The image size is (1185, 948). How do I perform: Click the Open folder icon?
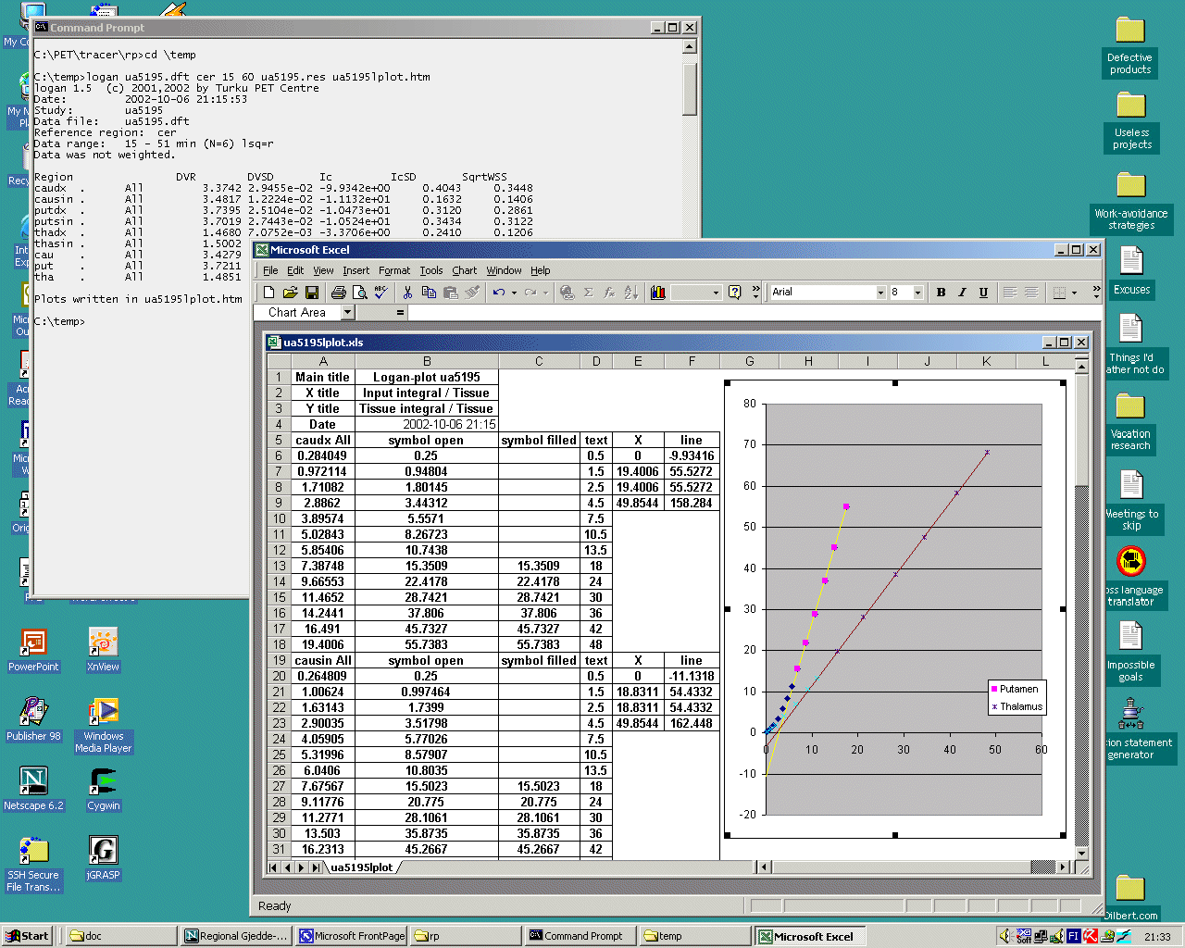pyautogui.click(x=291, y=293)
